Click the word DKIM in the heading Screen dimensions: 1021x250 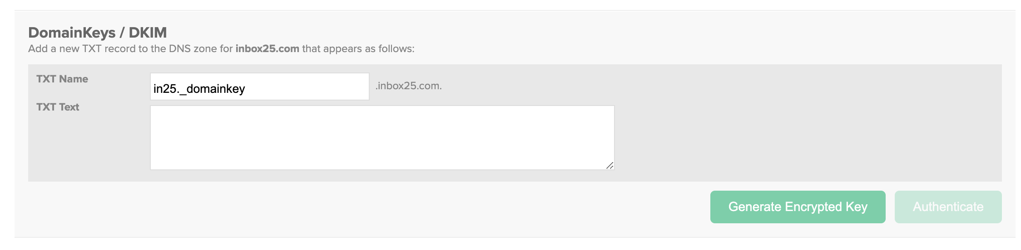(x=148, y=33)
